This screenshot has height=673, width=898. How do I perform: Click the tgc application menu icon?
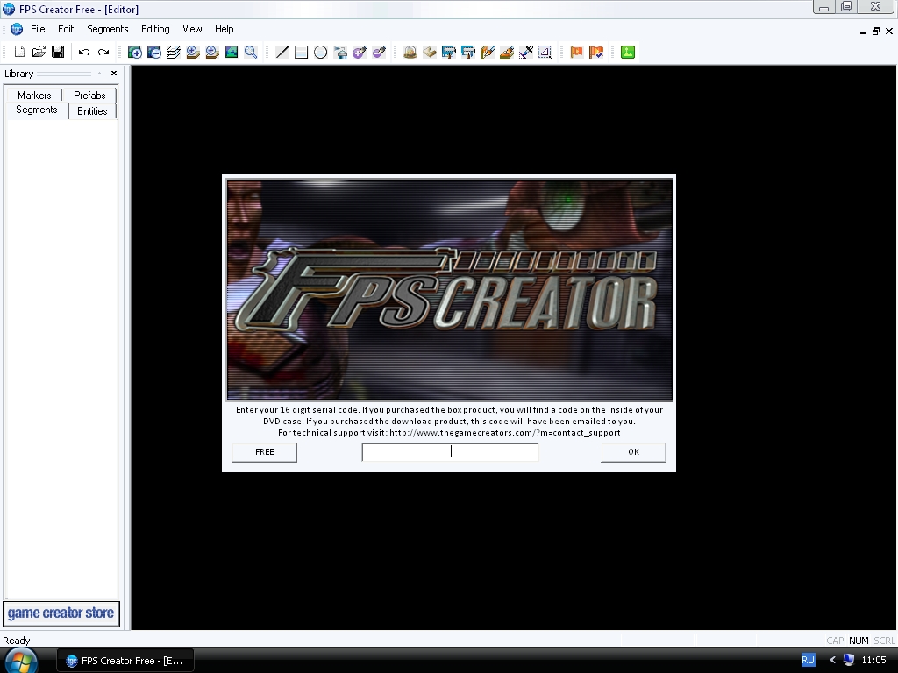[x=17, y=29]
